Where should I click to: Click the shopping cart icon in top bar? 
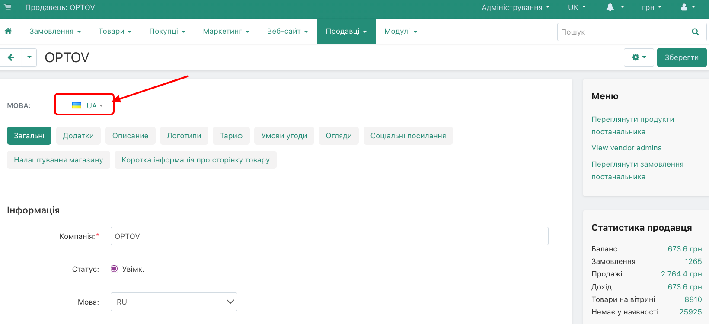tap(8, 7)
